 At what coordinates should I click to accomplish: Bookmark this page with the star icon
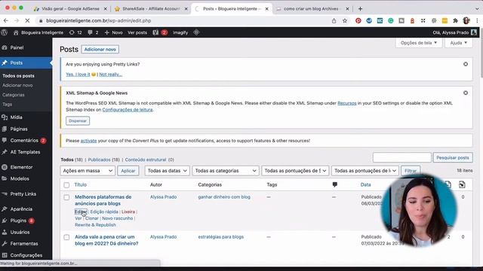tap(345, 20)
